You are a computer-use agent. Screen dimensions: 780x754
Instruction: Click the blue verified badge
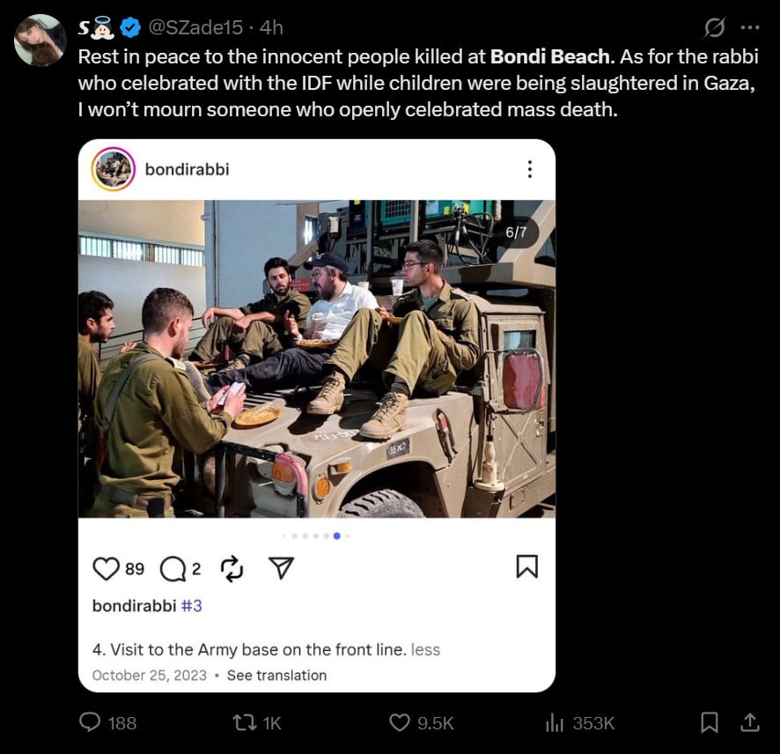(x=131, y=27)
